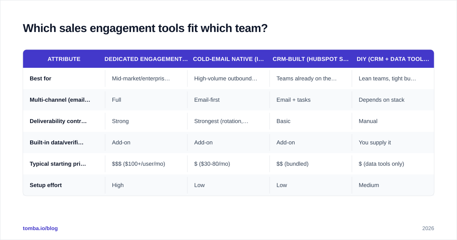The height and width of the screenshot is (240, 457).
Task: Click the '2026' footer year
Action: tap(428, 228)
